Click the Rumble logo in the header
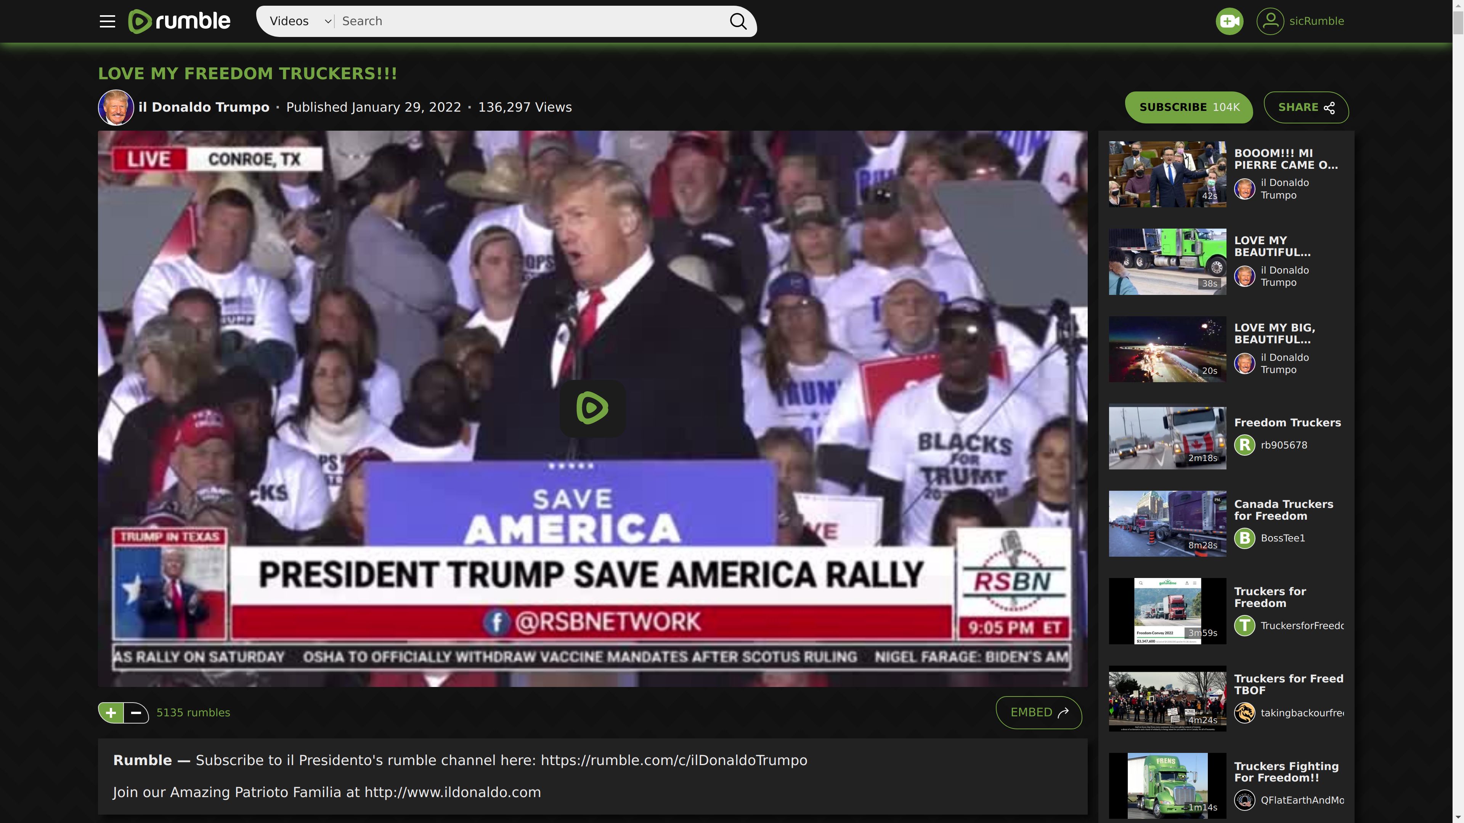 click(x=179, y=21)
